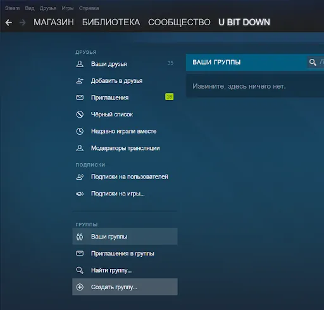Open the Вид menu
Viewport: 324px width, 310px height.
click(x=30, y=8)
